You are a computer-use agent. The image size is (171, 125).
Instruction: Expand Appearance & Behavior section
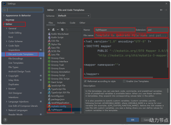[4, 15]
